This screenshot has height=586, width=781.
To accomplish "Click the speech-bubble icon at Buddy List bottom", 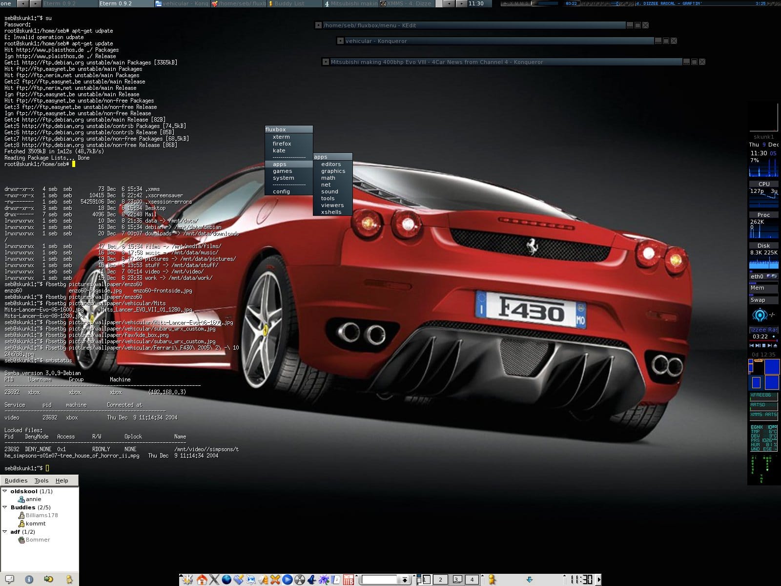I will pyautogui.click(x=10, y=579).
